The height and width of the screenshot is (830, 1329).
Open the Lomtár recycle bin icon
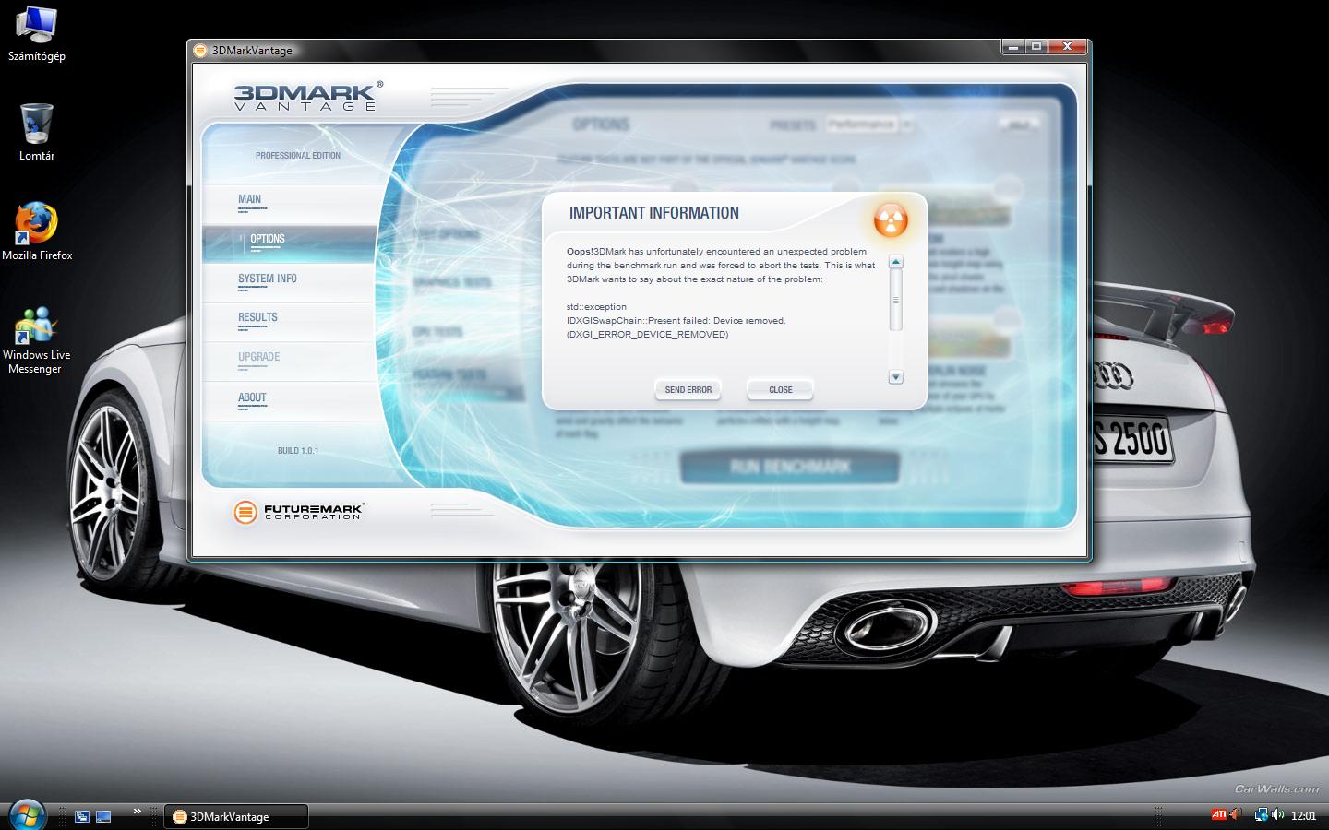click(x=36, y=132)
